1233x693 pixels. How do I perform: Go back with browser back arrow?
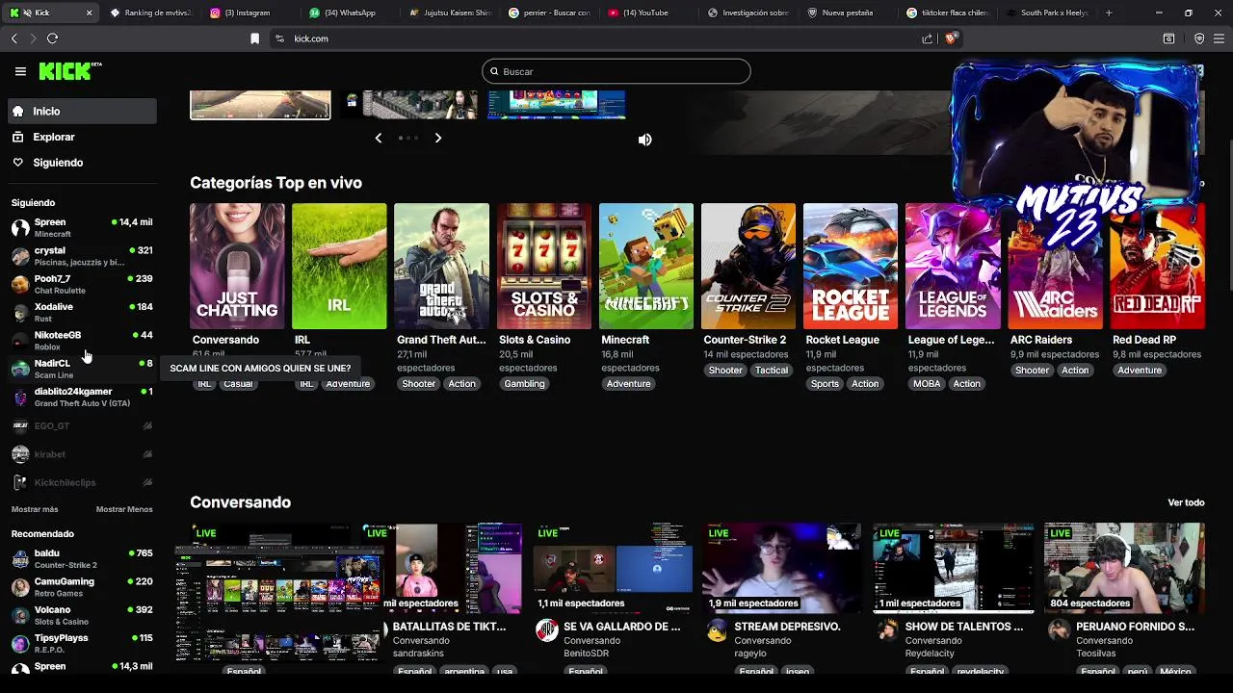coord(13,38)
